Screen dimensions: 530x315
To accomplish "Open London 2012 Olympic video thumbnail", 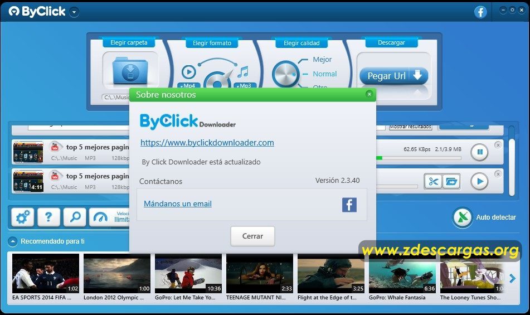I will [x=117, y=273].
